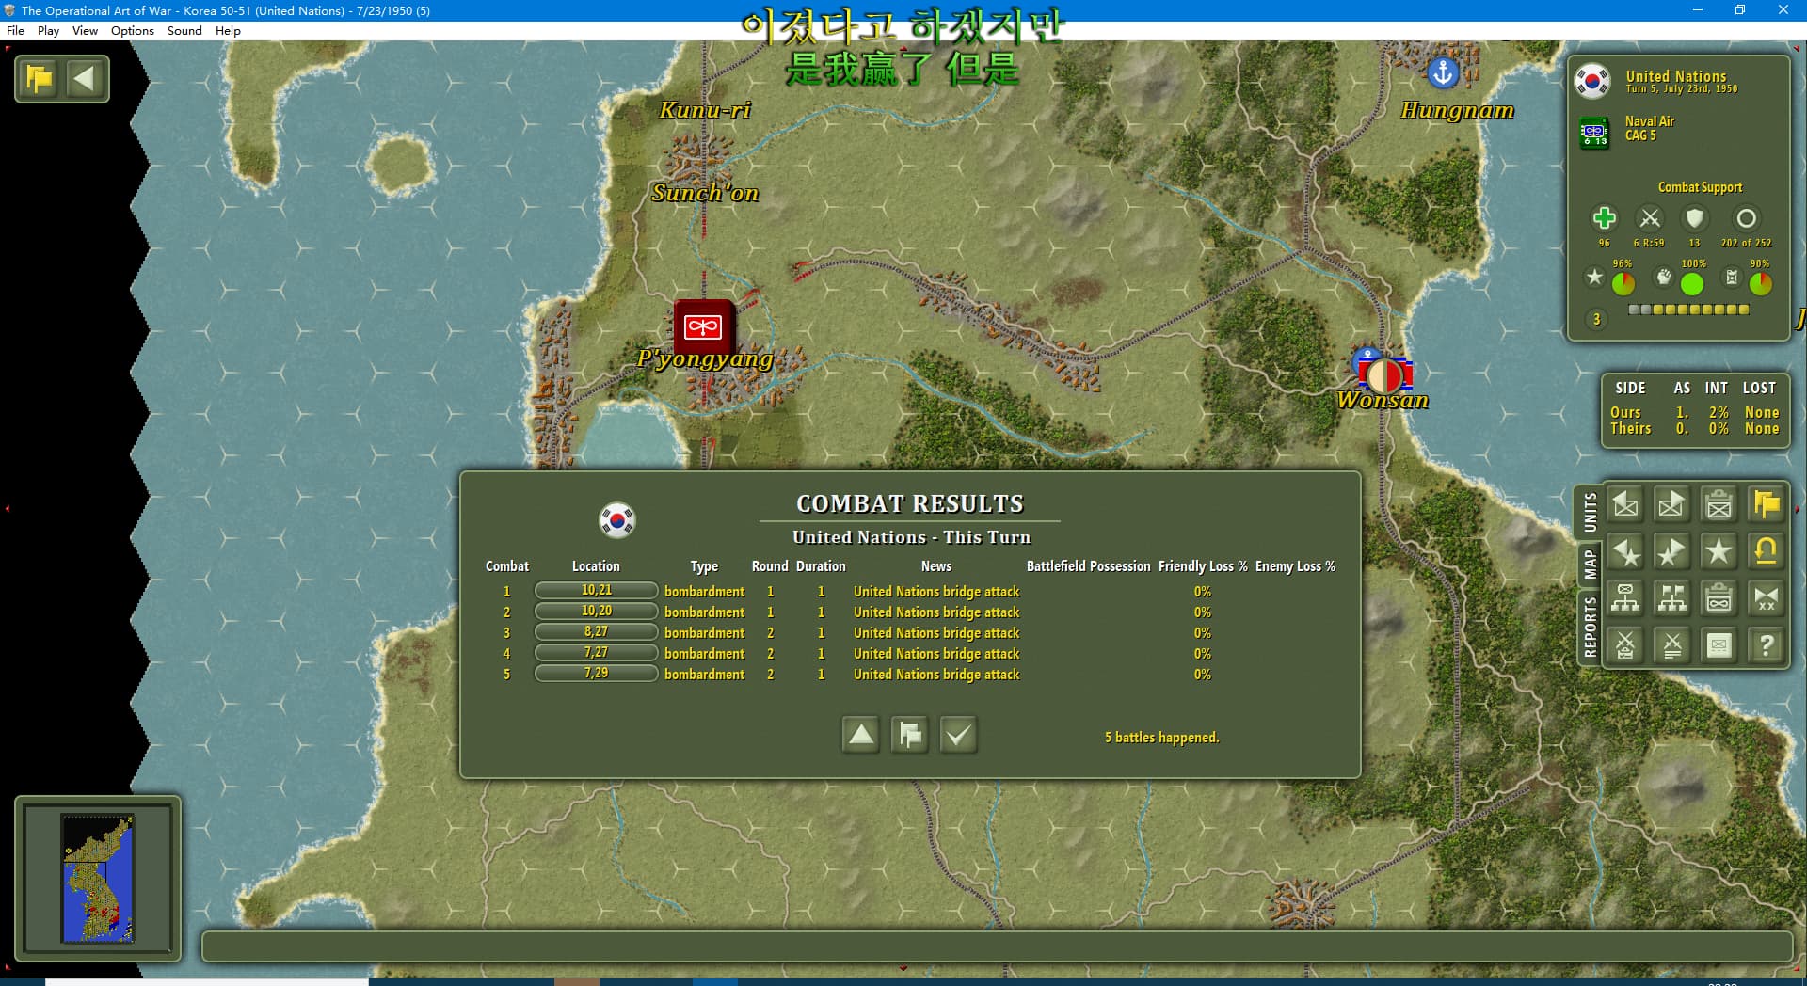Viewport: 1807px width, 986px height.
Task: Click the 'Battlefield Possession' column header
Action: click(1088, 565)
